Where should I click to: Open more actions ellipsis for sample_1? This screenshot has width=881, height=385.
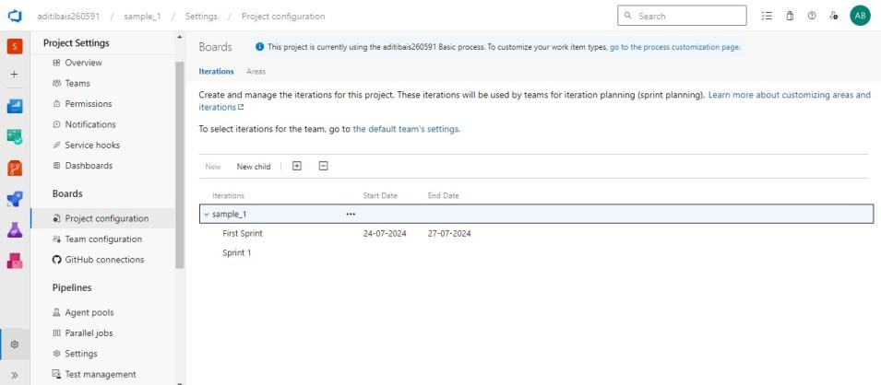(350, 214)
